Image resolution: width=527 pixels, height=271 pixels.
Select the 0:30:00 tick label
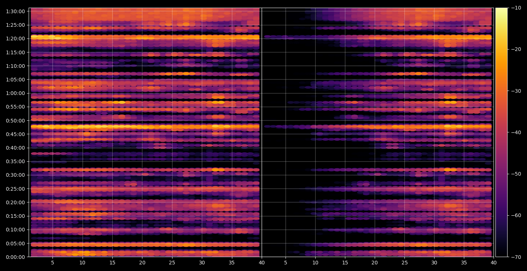(x=16, y=175)
